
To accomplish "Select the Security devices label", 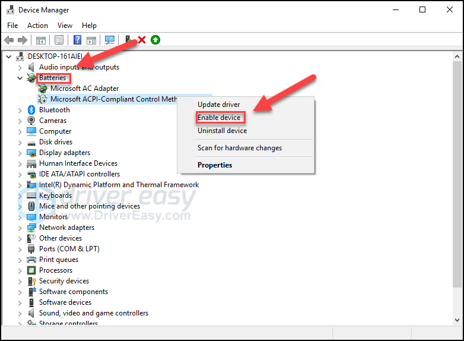I will pos(64,281).
